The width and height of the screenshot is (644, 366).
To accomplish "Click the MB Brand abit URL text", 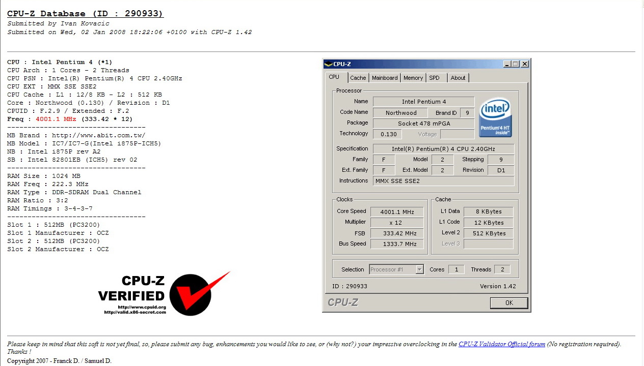I will click(x=98, y=135).
